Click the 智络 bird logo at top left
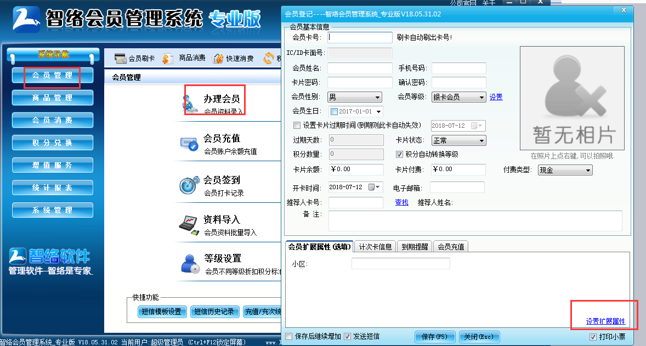Screen dimensions: 646x346 pos(26,19)
